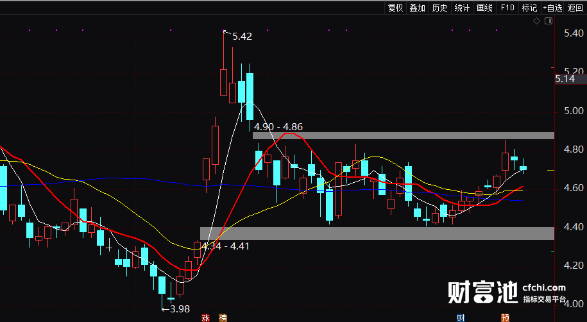Click the 4.80 price axis label
This screenshot has width=587, height=322.
click(x=574, y=149)
